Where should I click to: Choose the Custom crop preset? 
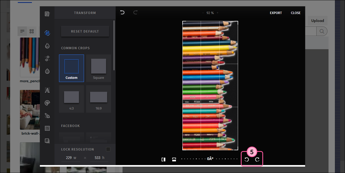tap(71, 68)
